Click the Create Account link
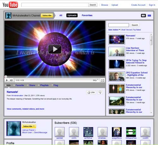Image resolution: width=158 pixels, height=145 pixels. [x=138, y=5]
